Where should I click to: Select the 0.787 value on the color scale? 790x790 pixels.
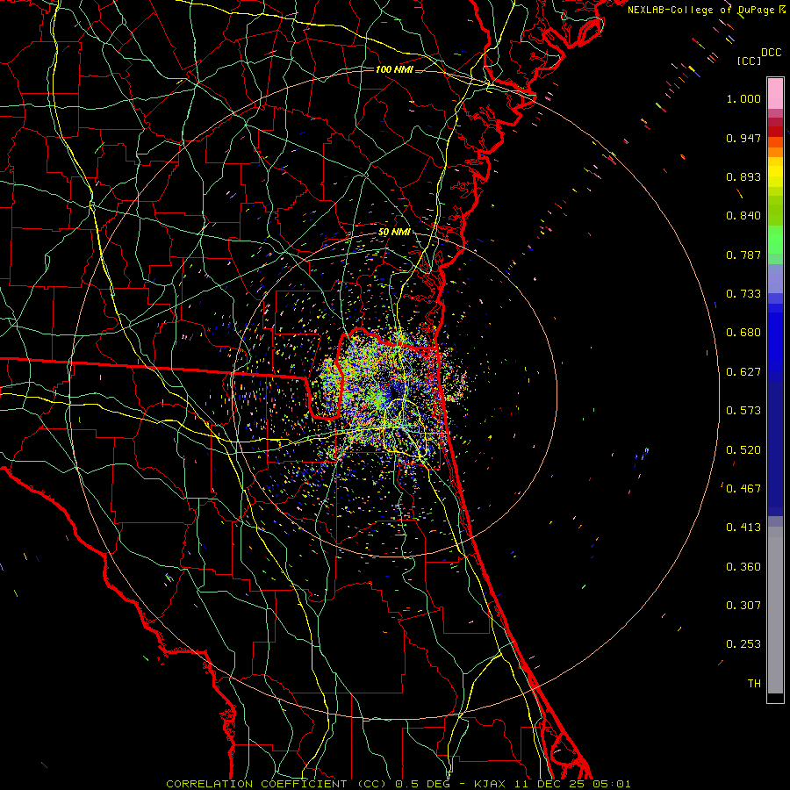point(743,255)
